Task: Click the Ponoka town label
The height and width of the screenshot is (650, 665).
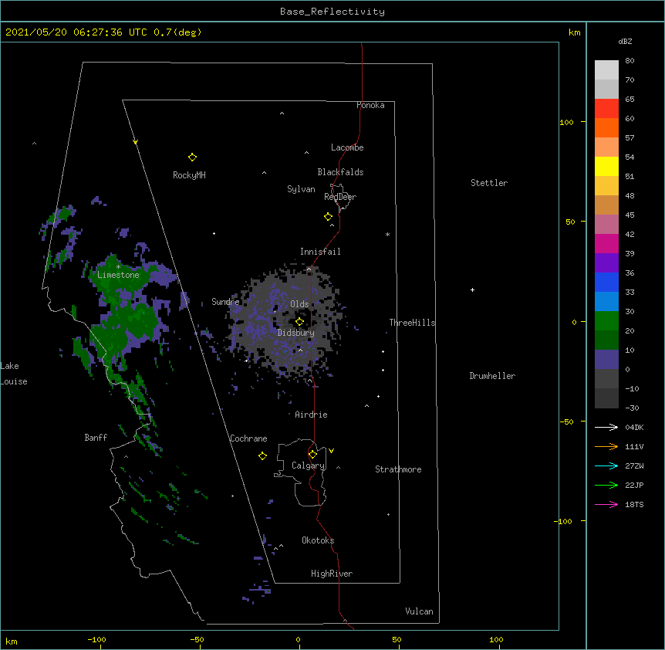Action: [x=370, y=105]
